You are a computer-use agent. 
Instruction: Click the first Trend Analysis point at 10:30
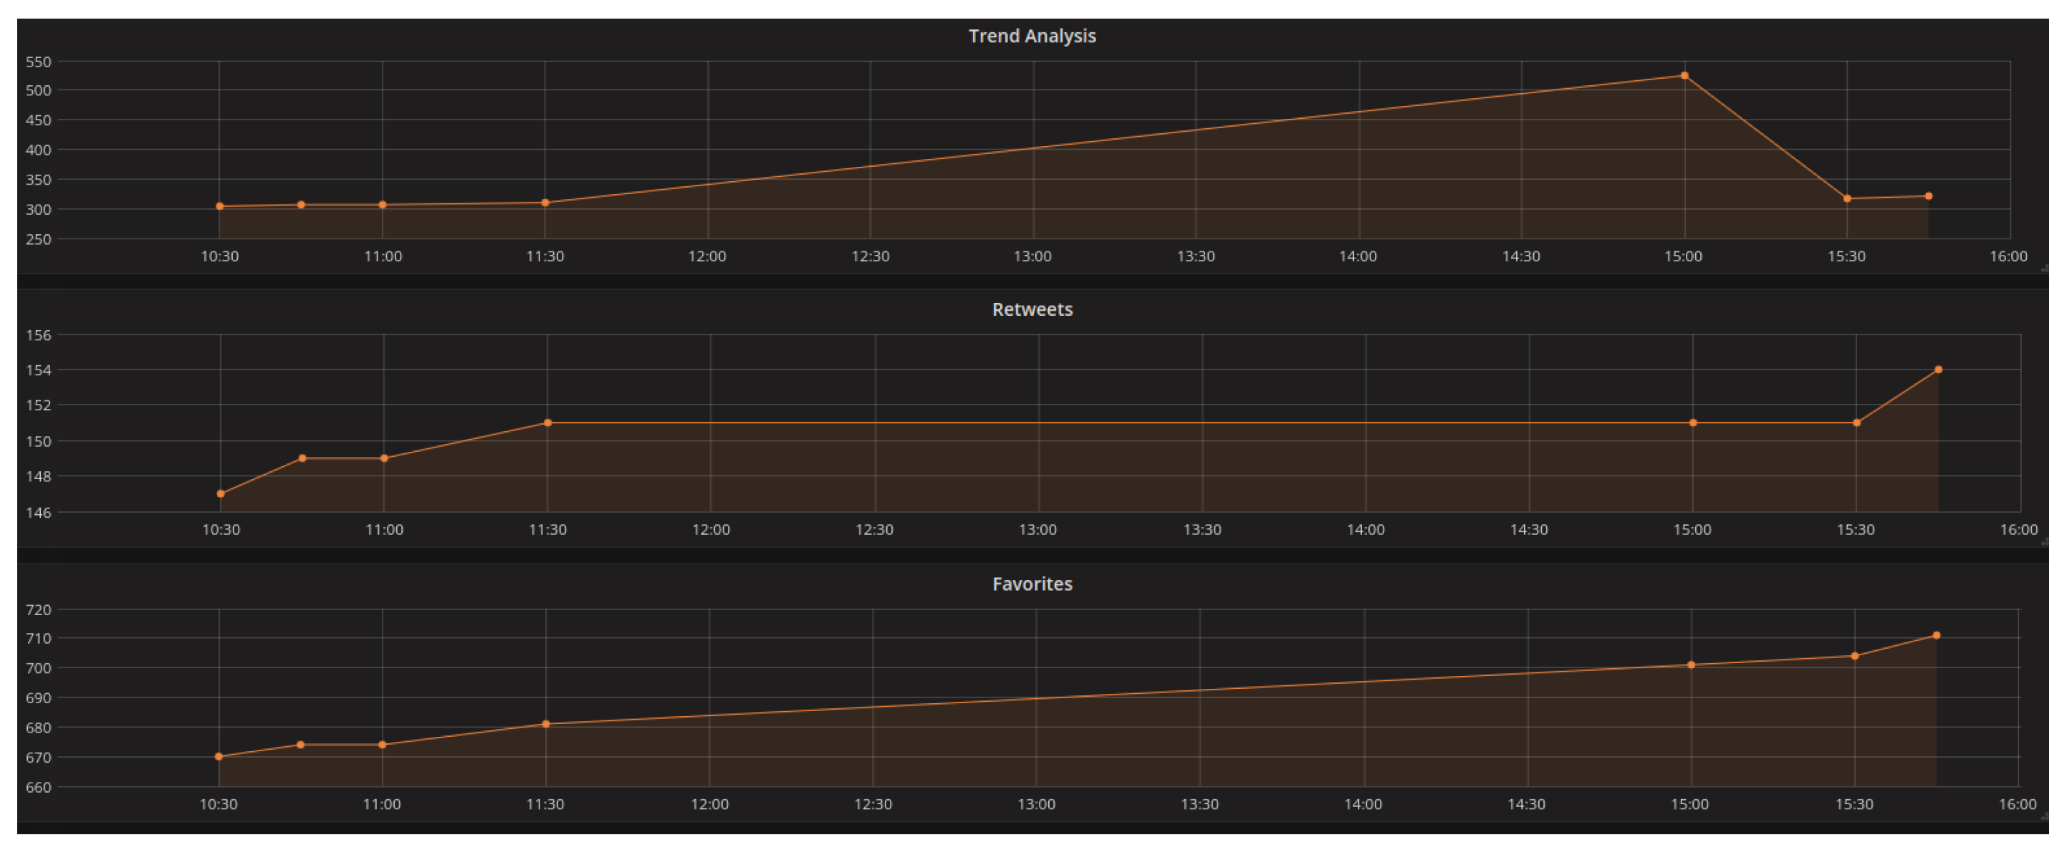pyautogui.click(x=220, y=206)
